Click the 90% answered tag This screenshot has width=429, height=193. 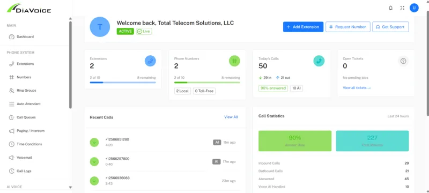(x=273, y=88)
